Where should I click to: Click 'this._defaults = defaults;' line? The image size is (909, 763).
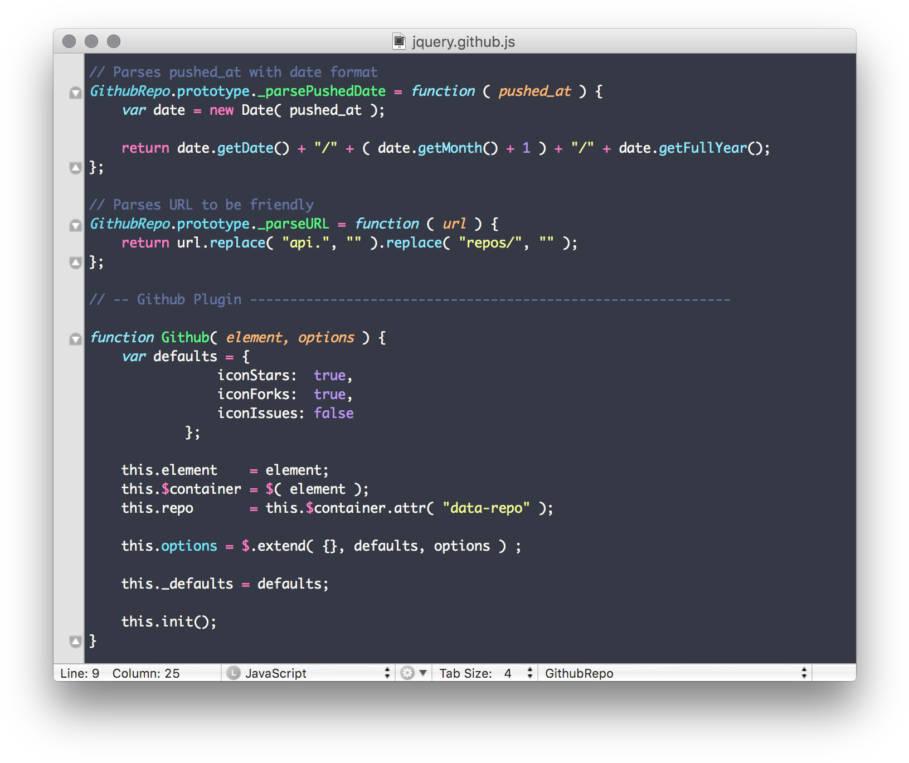coord(225,584)
